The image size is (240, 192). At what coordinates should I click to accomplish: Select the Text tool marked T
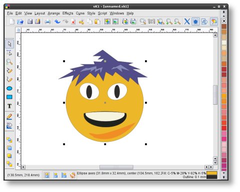(x=9, y=106)
